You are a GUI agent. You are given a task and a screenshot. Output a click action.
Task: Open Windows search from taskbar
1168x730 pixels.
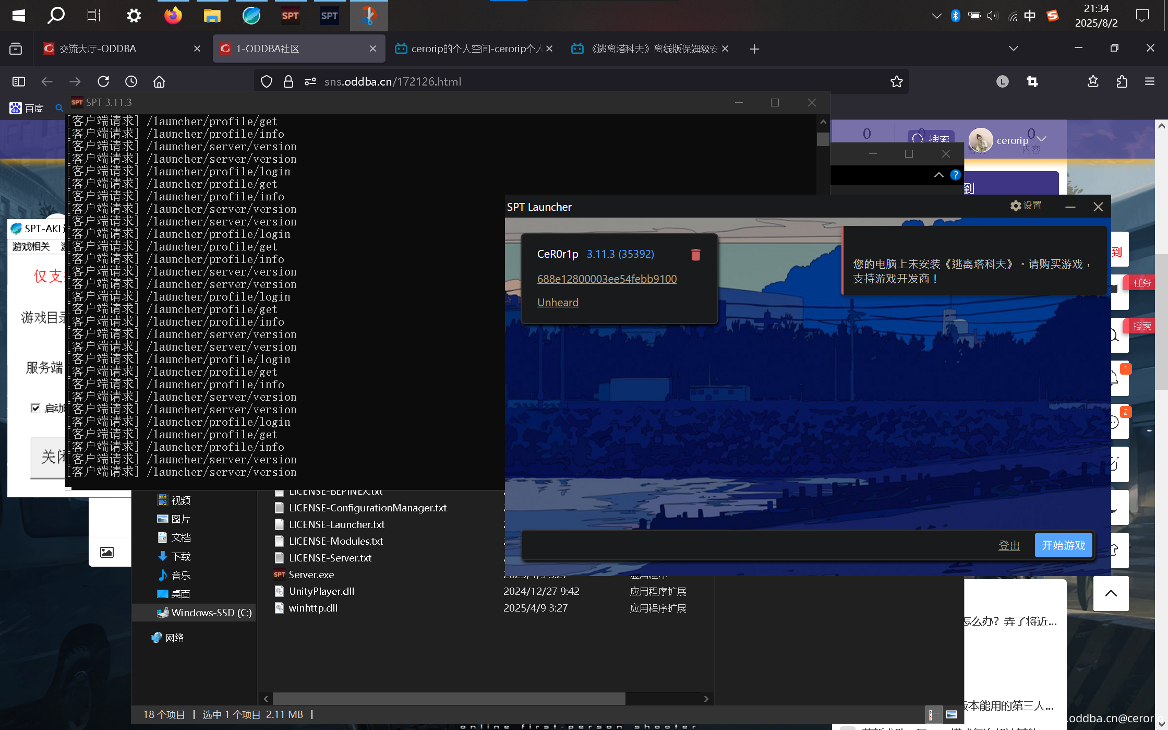click(56, 16)
